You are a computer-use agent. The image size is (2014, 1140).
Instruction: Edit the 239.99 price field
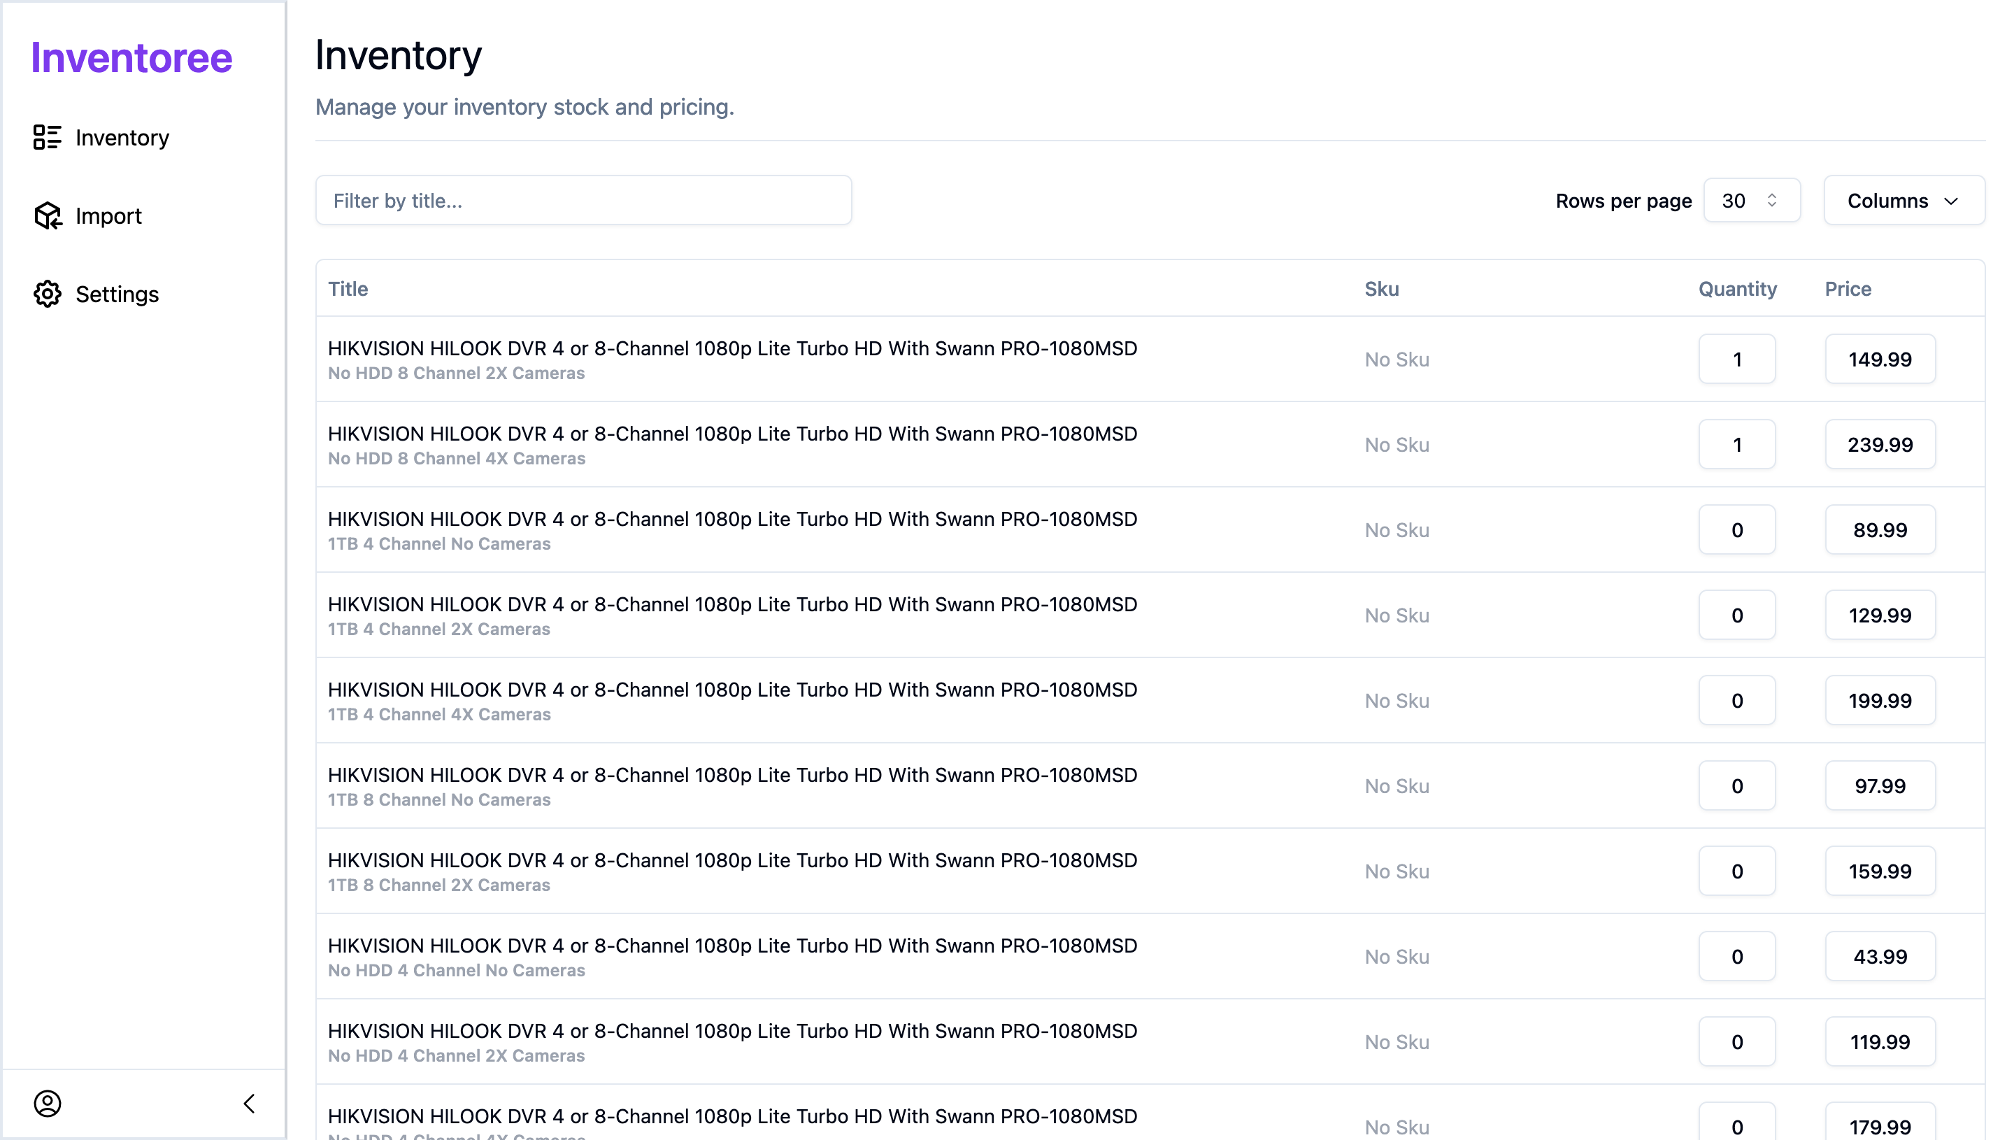pos(1880,444)
